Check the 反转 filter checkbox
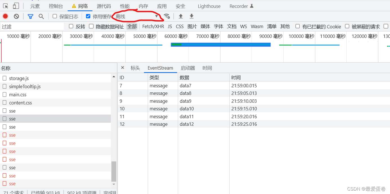 click(x=71, y=26)
